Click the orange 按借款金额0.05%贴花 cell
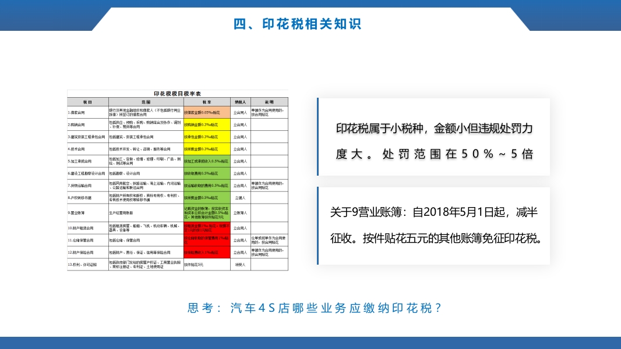The image size is (621, 349). point(206,112)
